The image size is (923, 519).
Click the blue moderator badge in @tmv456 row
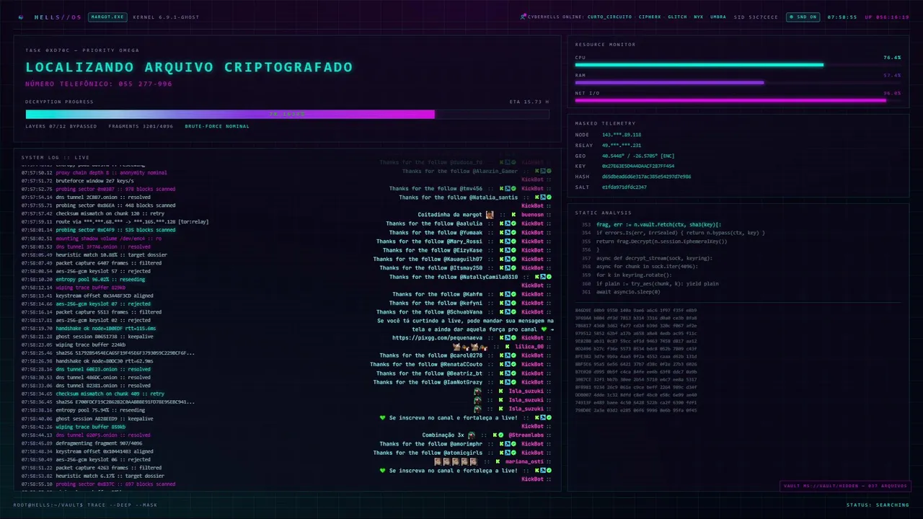coord(508,188)
